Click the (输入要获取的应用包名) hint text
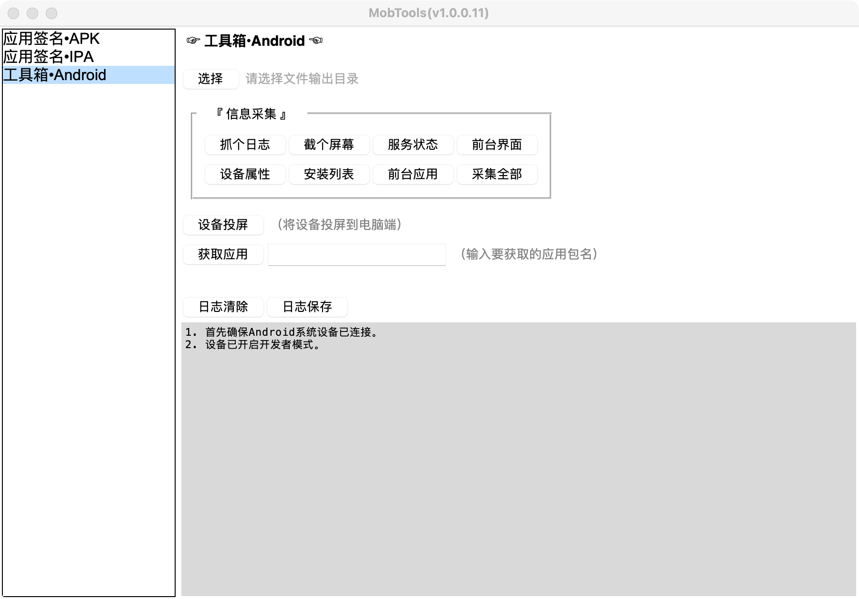Screen dimensions: 859x599 (x=529, y=254)
